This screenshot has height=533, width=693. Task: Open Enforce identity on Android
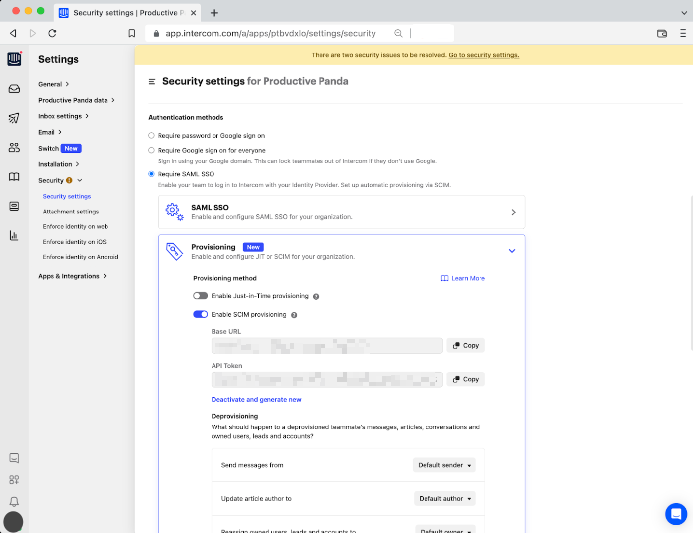(x=80, y=257)
